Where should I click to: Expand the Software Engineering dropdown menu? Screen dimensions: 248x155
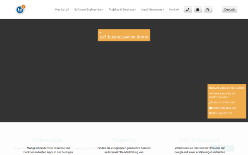(88, 10)
